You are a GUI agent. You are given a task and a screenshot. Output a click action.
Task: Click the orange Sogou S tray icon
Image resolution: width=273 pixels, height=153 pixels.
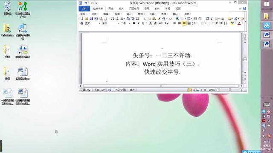click(x=269, y=136)
